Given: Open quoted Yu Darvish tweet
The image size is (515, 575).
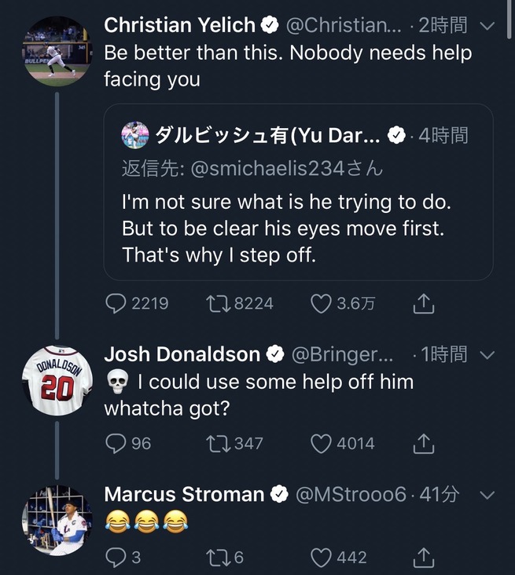Looking at the screenshot, I should point(298,228).
